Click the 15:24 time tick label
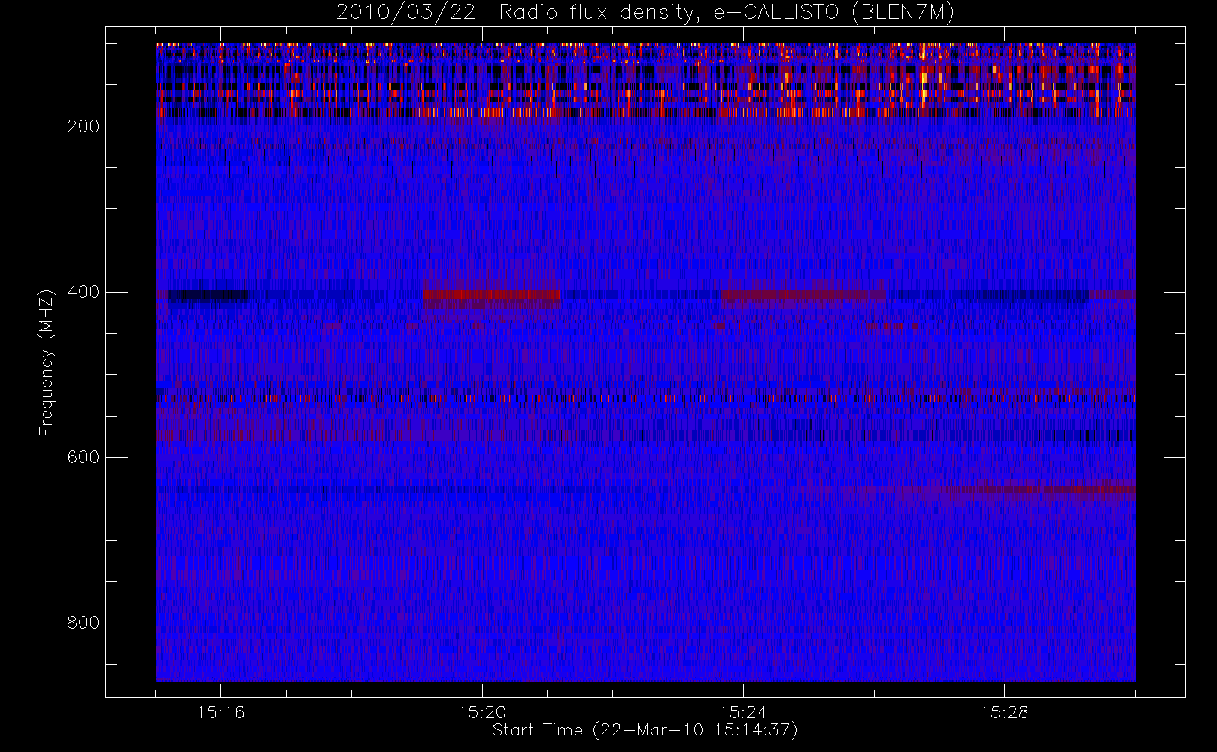The width and height of the screenshot is (1217, 752). click(x=743, y=712)
